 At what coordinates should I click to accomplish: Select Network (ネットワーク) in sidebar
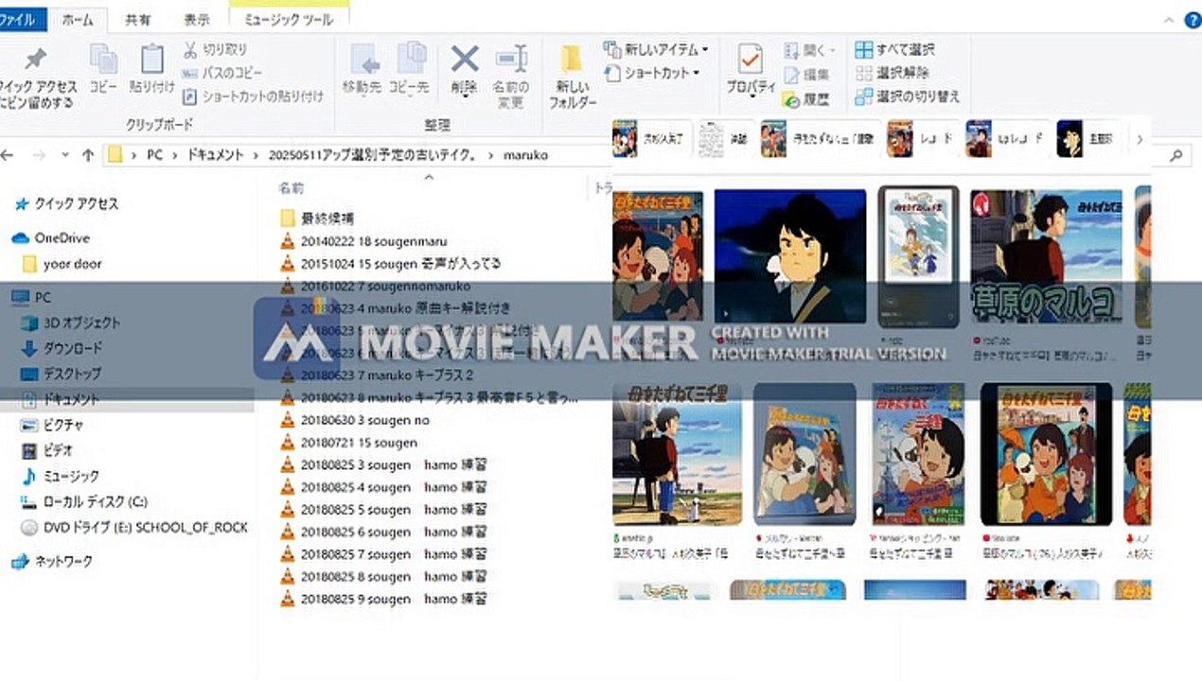[x=52, y=561]
